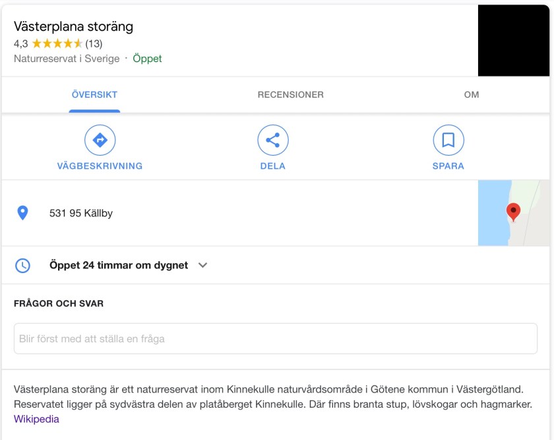Switch to the RECENSIONER tab

click(290, 94)
